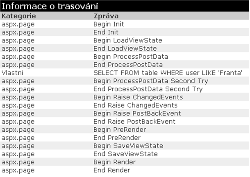
Task: Click the Vlastni category cell
Action: click(12, 73)
